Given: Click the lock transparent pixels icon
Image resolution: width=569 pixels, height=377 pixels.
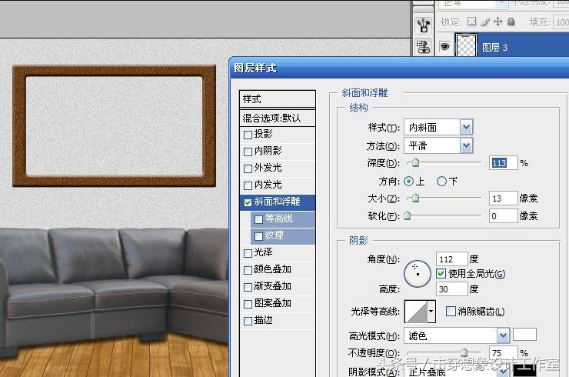Looking at the screenshot, I should [x=472, y=22].
